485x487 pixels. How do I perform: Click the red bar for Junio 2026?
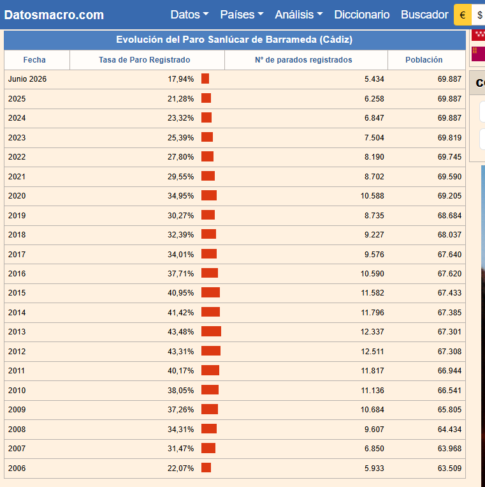[205, 79]
